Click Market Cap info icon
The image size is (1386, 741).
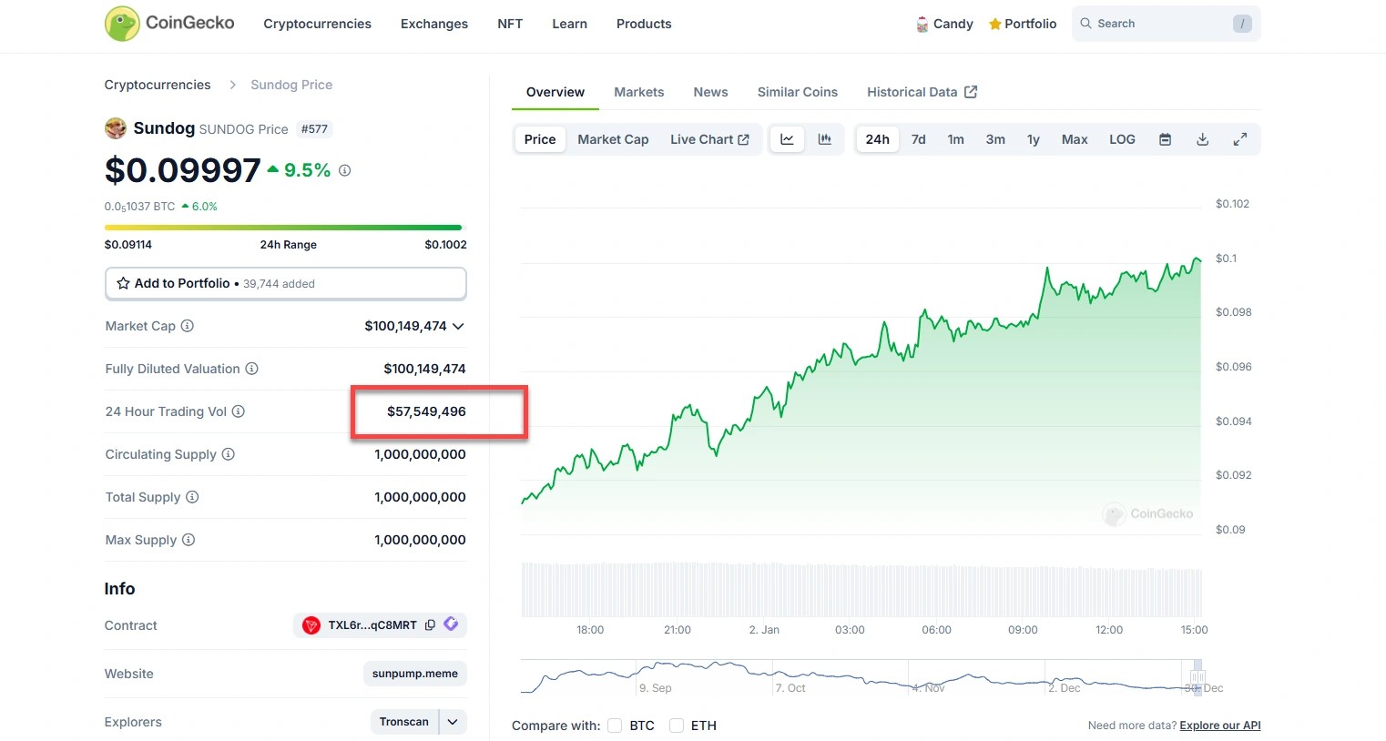point(188,326)
